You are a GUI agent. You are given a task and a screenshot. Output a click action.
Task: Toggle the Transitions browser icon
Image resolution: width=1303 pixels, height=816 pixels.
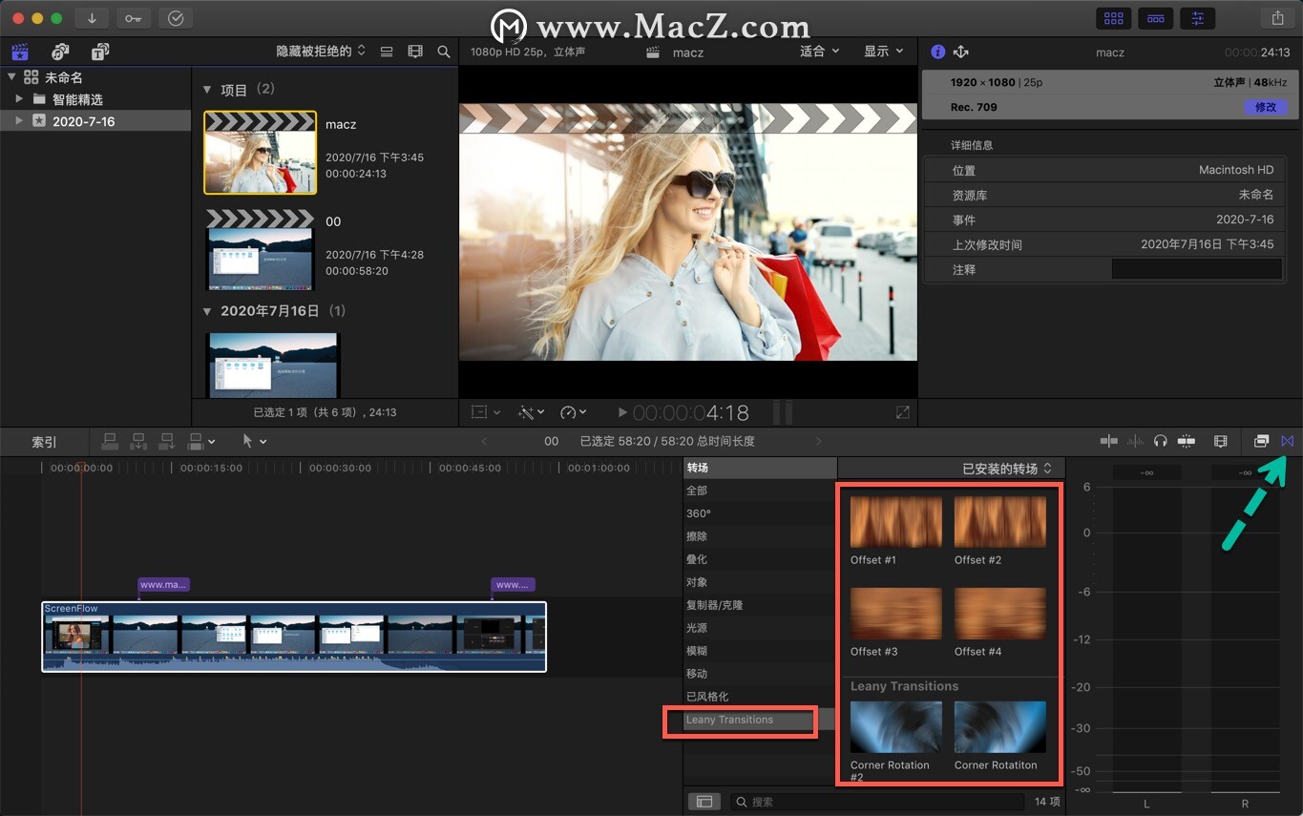1288,441
